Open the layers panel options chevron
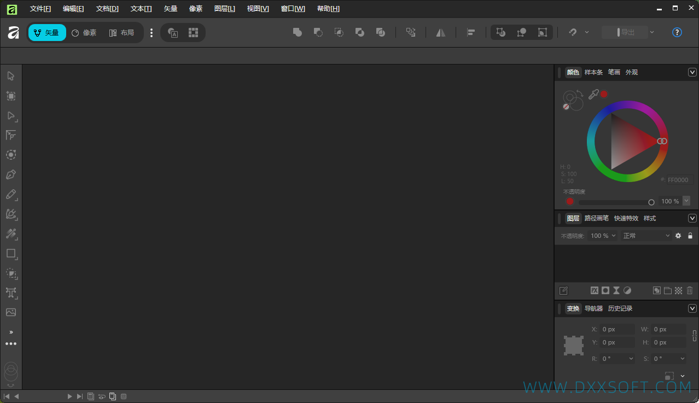The height and width of the screenshot is (403, 699). tap(692, 218)
